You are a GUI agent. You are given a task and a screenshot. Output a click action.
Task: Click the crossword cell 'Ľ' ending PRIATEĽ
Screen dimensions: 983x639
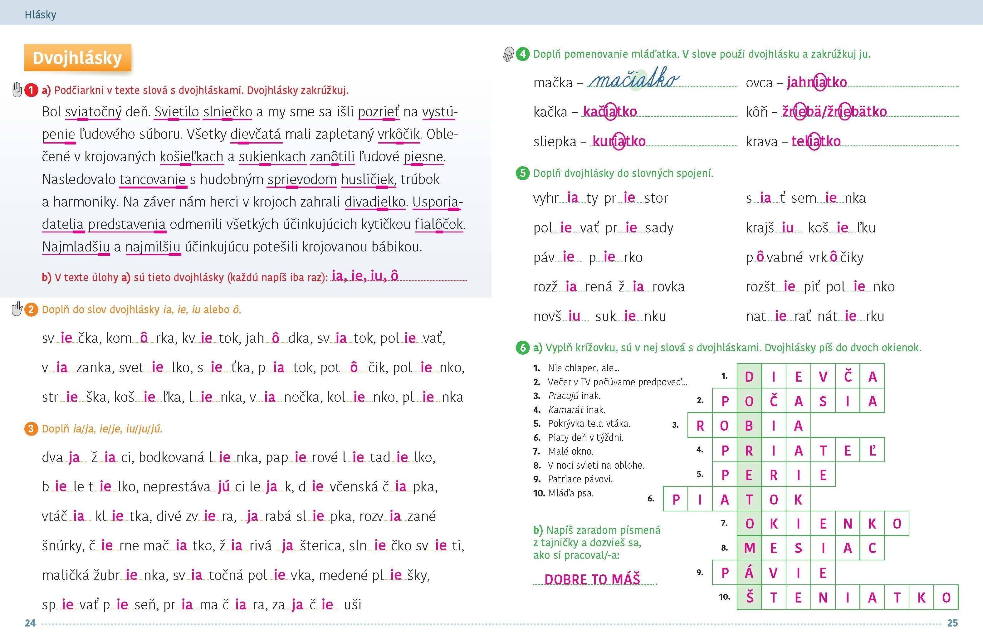click(872, 450)
